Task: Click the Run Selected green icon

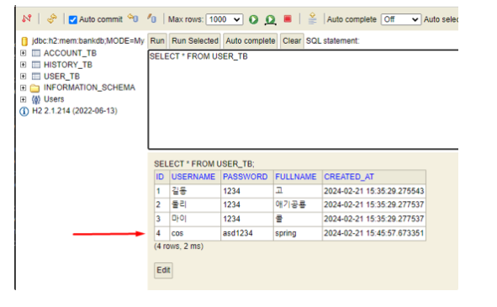Action: [x=271, y=19]
